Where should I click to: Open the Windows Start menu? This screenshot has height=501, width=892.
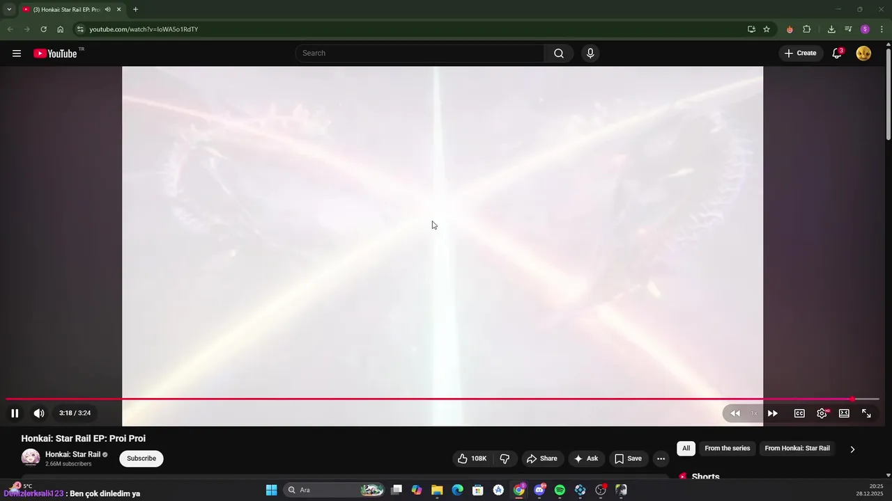pyautogui.click(x=272, y=490)
